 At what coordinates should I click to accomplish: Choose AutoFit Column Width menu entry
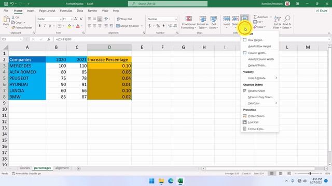click(259, 59)
